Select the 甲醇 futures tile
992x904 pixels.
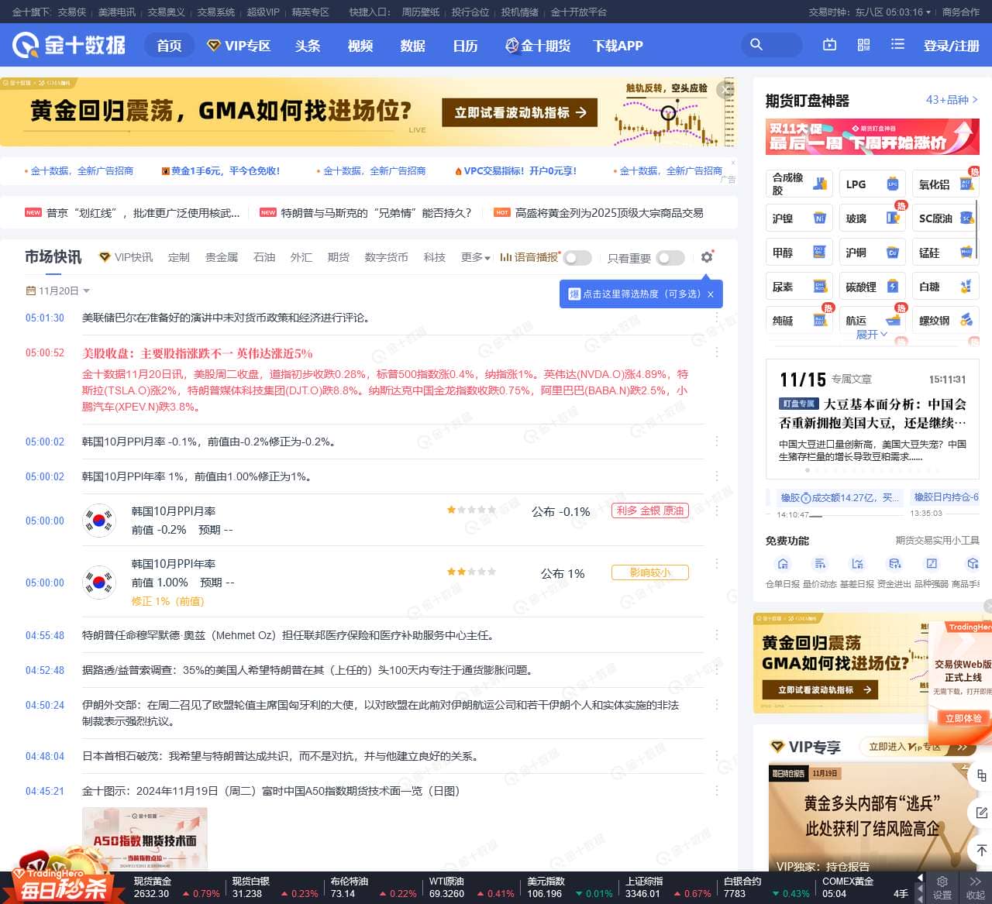click(x=799, y=253)
